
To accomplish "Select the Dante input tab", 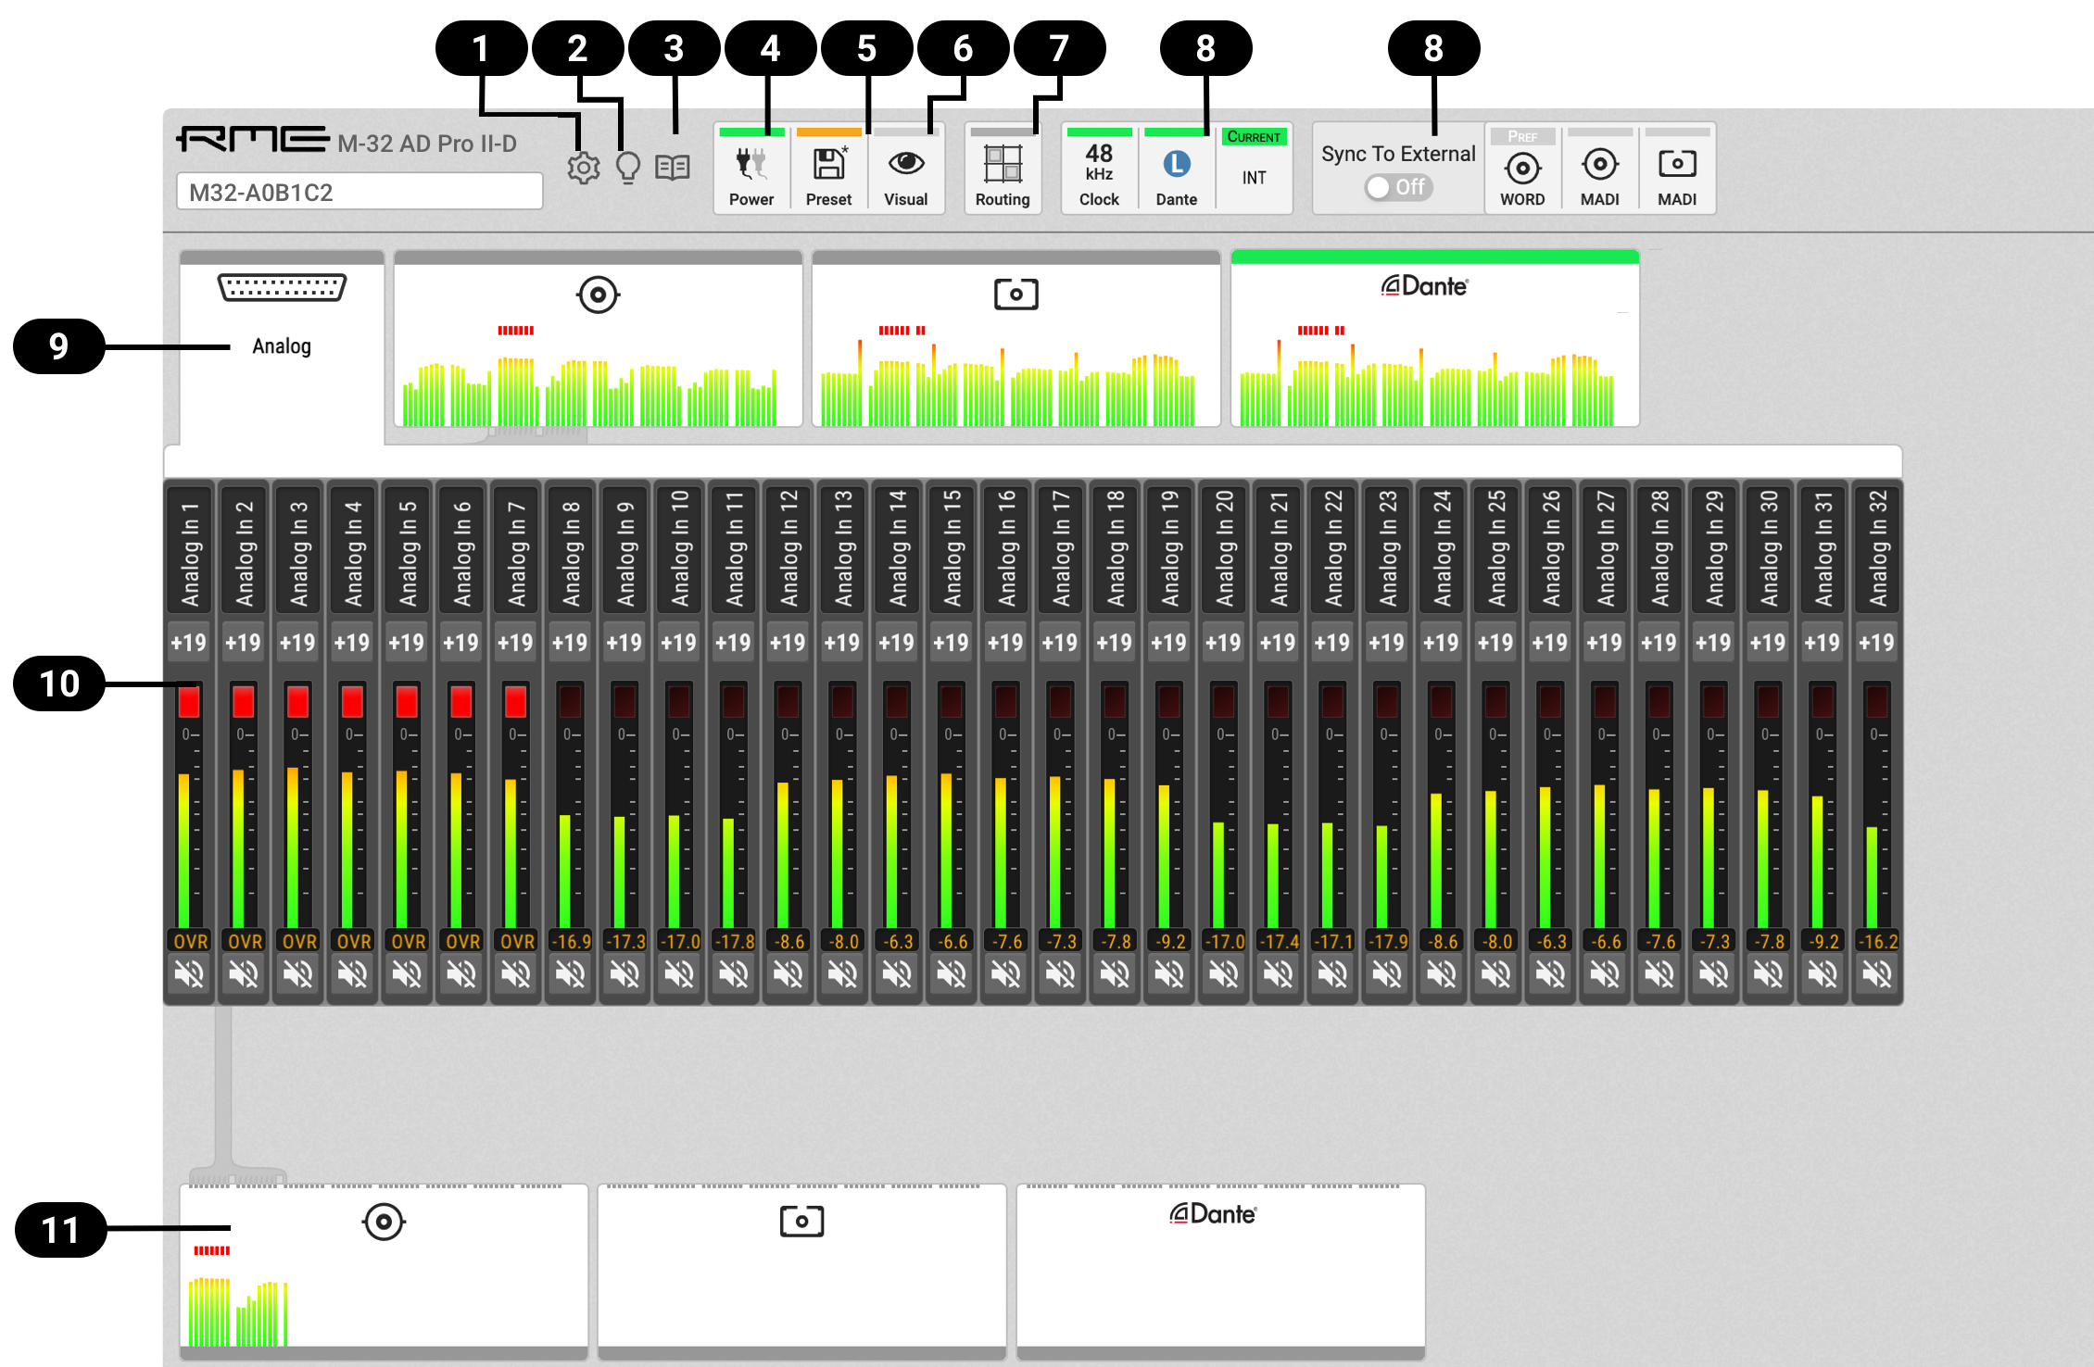I will pos(1435,338).
